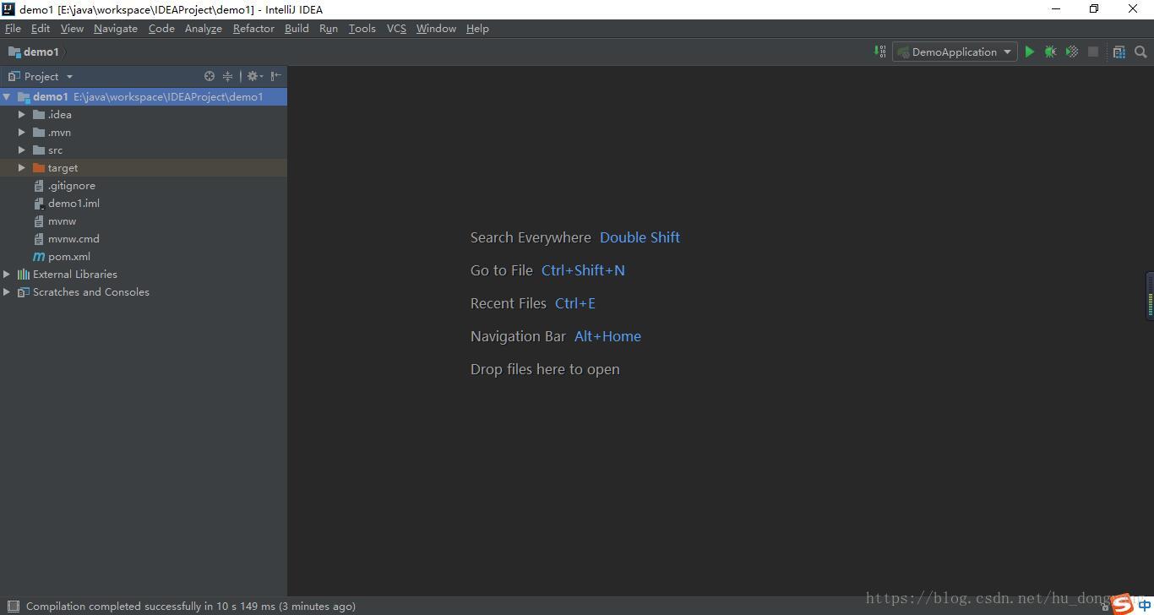The height and width of the screenshot is (615, 1154).
Task: Select the pom.xml Maven file icon
Action: 39,256
